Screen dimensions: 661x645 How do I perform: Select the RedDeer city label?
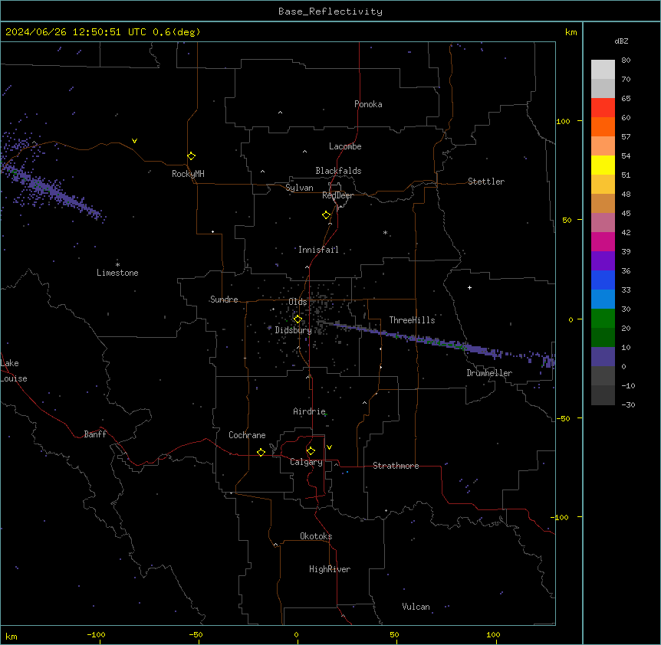pos(338,195)
